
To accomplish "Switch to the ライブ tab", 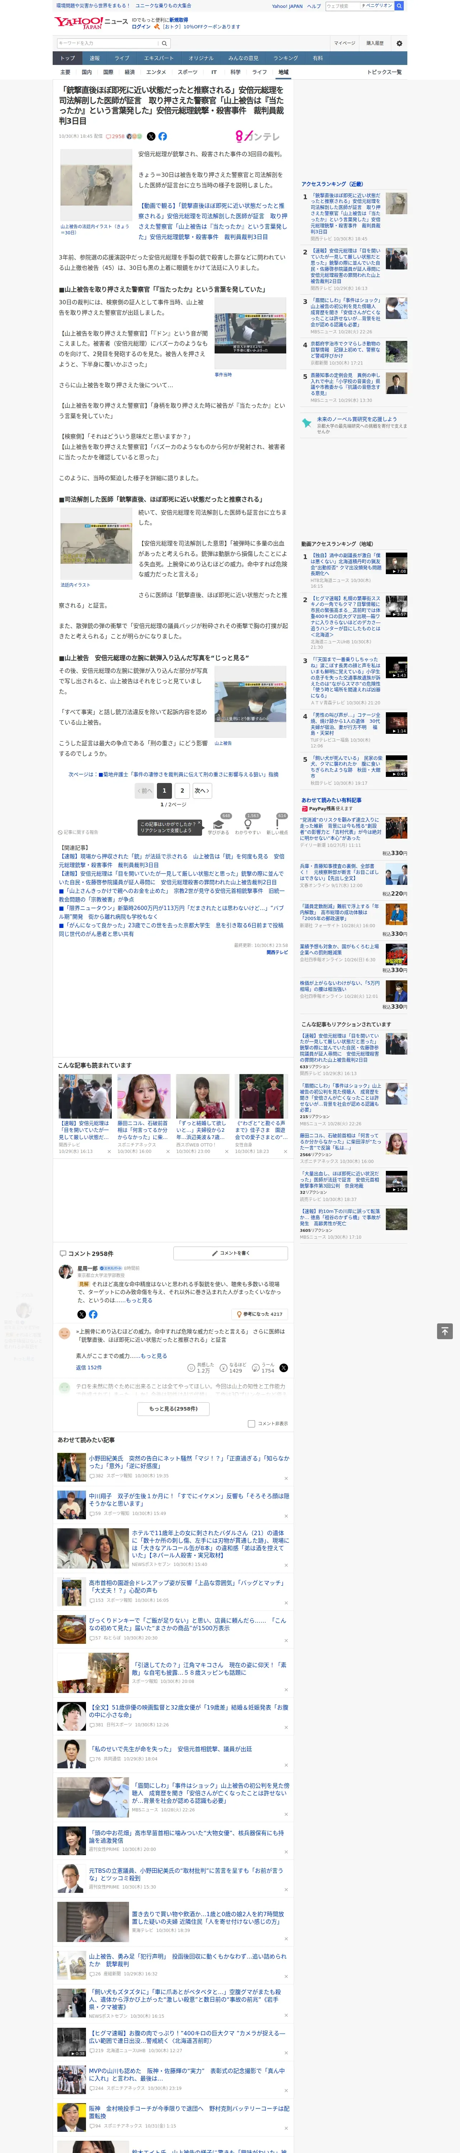I will [x=122, y=58].
